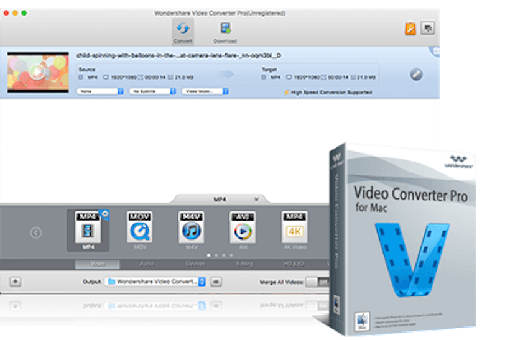Viewport: 510px width, 340px height.
Task: Switch to the Audio format tab
Action: pyautogui.click(x=147, y=264)
